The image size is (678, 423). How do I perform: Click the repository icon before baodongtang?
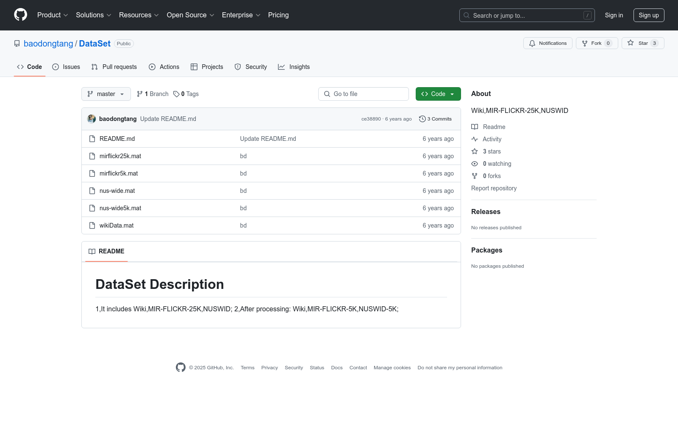pos(17,44)
